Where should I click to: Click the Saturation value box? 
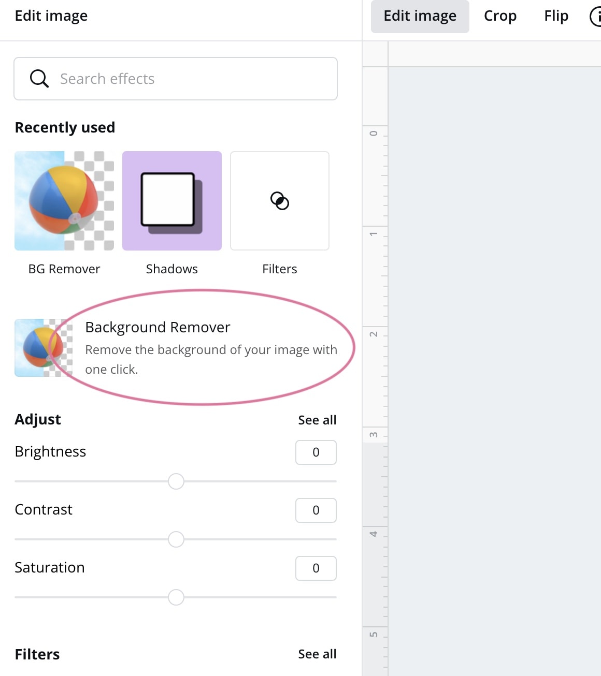click(x=316, y=568)
